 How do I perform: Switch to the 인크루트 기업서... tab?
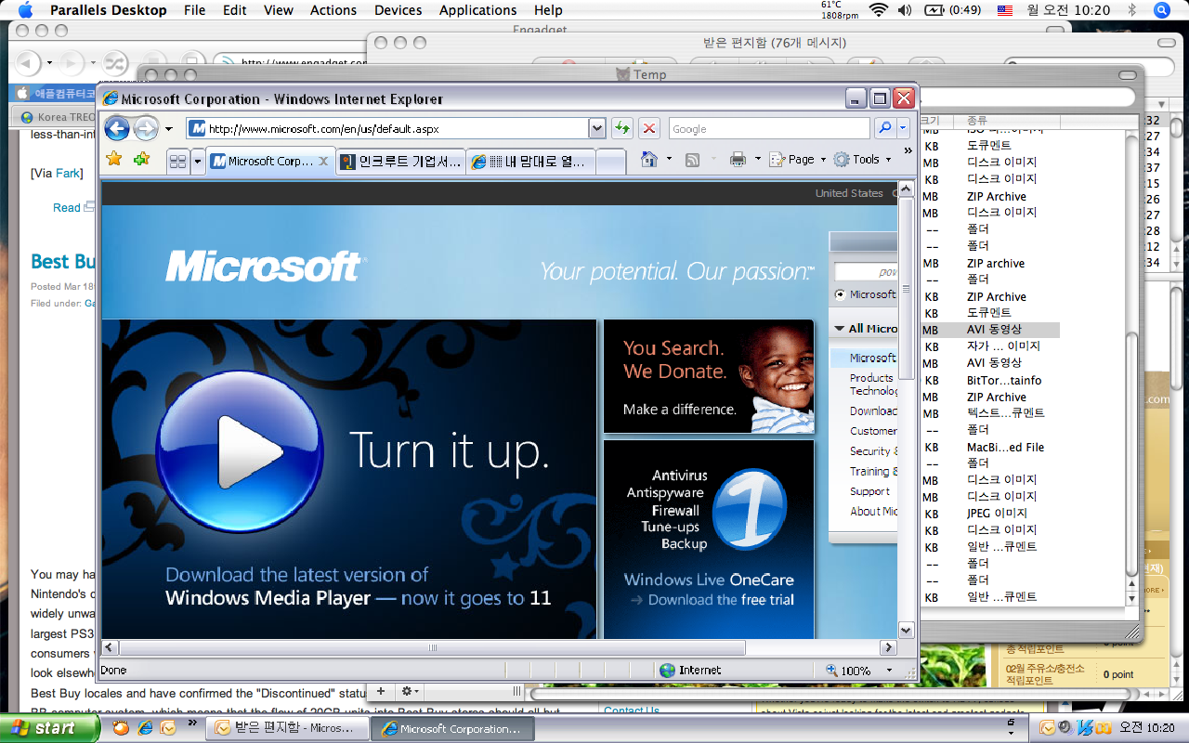(x=400, y=162)
